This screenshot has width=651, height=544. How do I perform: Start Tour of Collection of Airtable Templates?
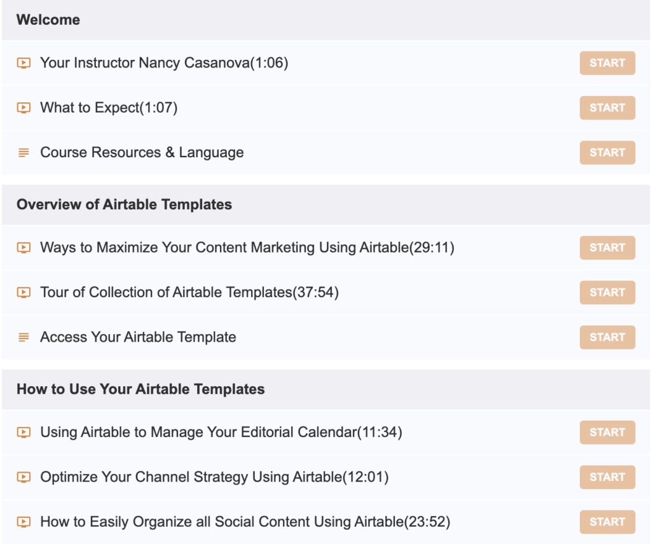[x=607, y=293]
